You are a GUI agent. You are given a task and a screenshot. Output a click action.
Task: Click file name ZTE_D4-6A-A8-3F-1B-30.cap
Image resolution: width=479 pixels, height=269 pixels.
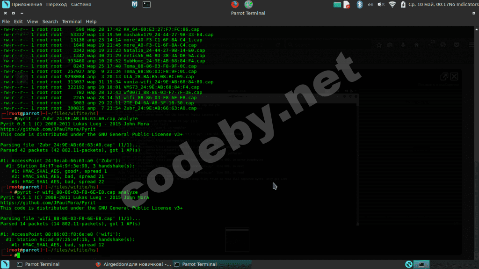point(159,103)
